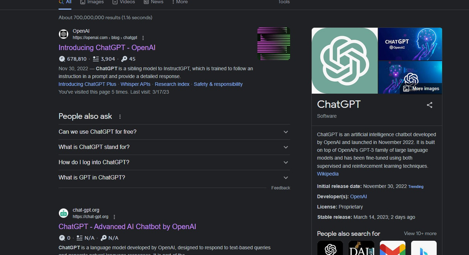Image resolution: width=469 pixels, height=255 pixels.
Task: Click the chat-gpt.org favicon icon
Action: point(64,213)
